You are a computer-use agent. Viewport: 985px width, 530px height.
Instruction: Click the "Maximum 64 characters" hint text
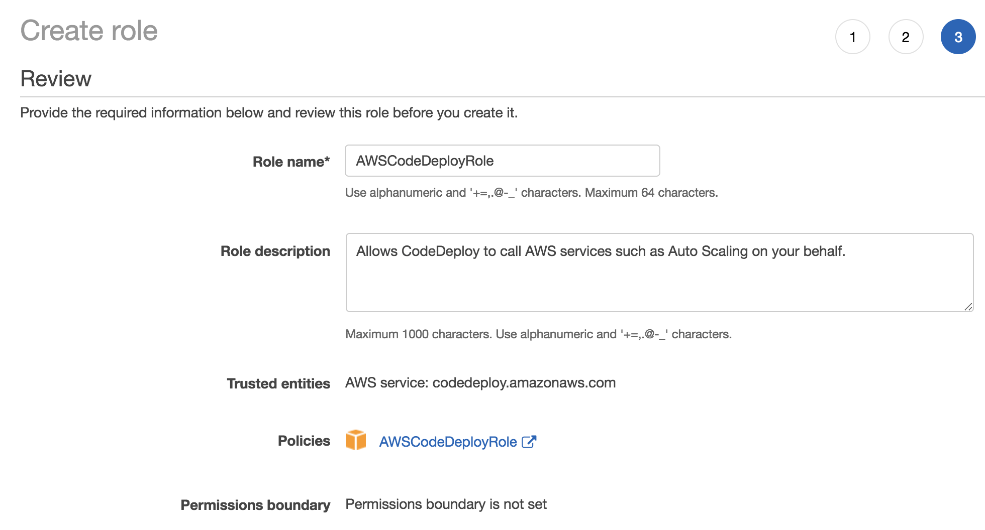(651, 193)
